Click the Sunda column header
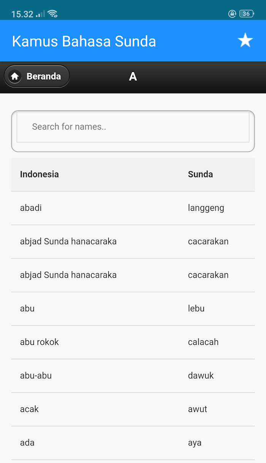The image size is (266, 463). 200,174
